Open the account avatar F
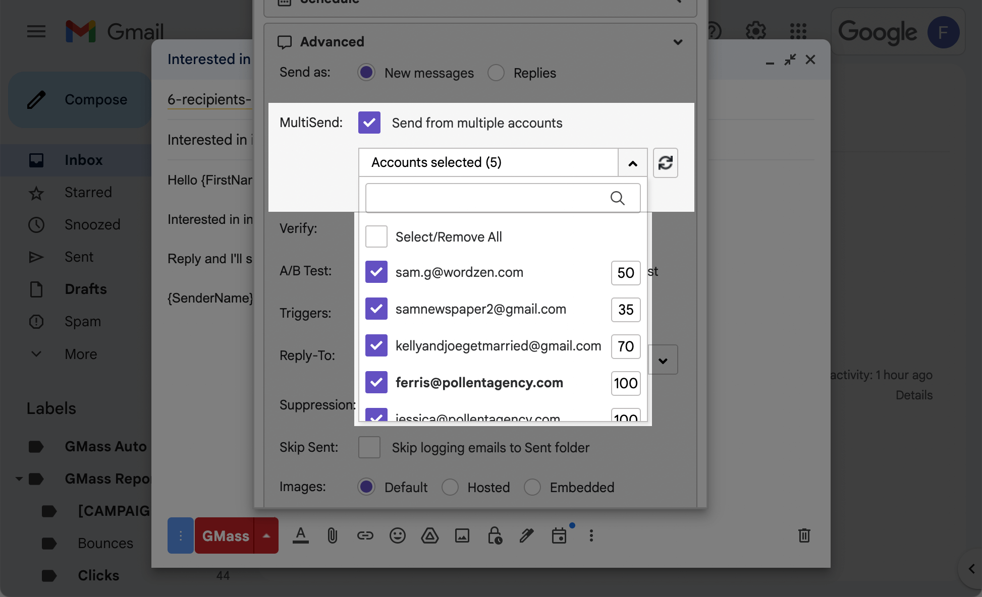982x597 pixels. point(943,32)
